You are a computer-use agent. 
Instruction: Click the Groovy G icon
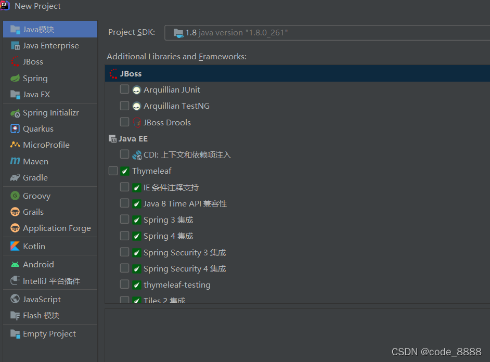15,196
